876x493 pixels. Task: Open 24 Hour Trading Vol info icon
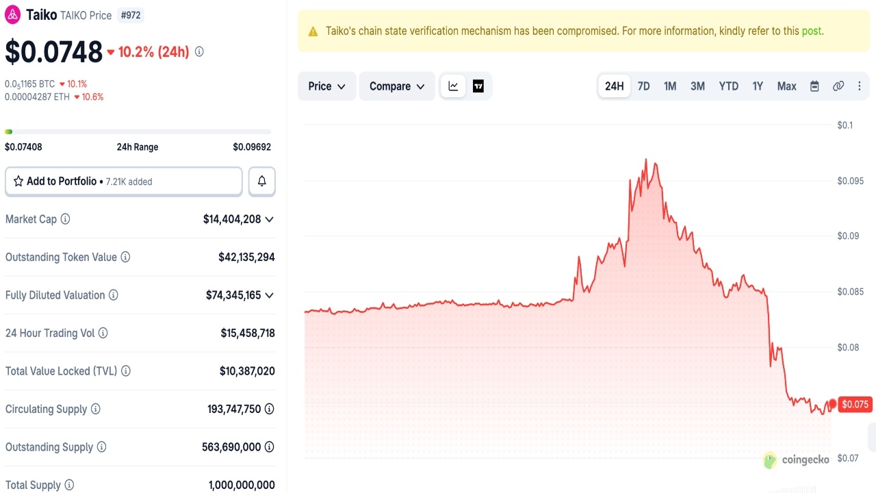click(103, 333)
